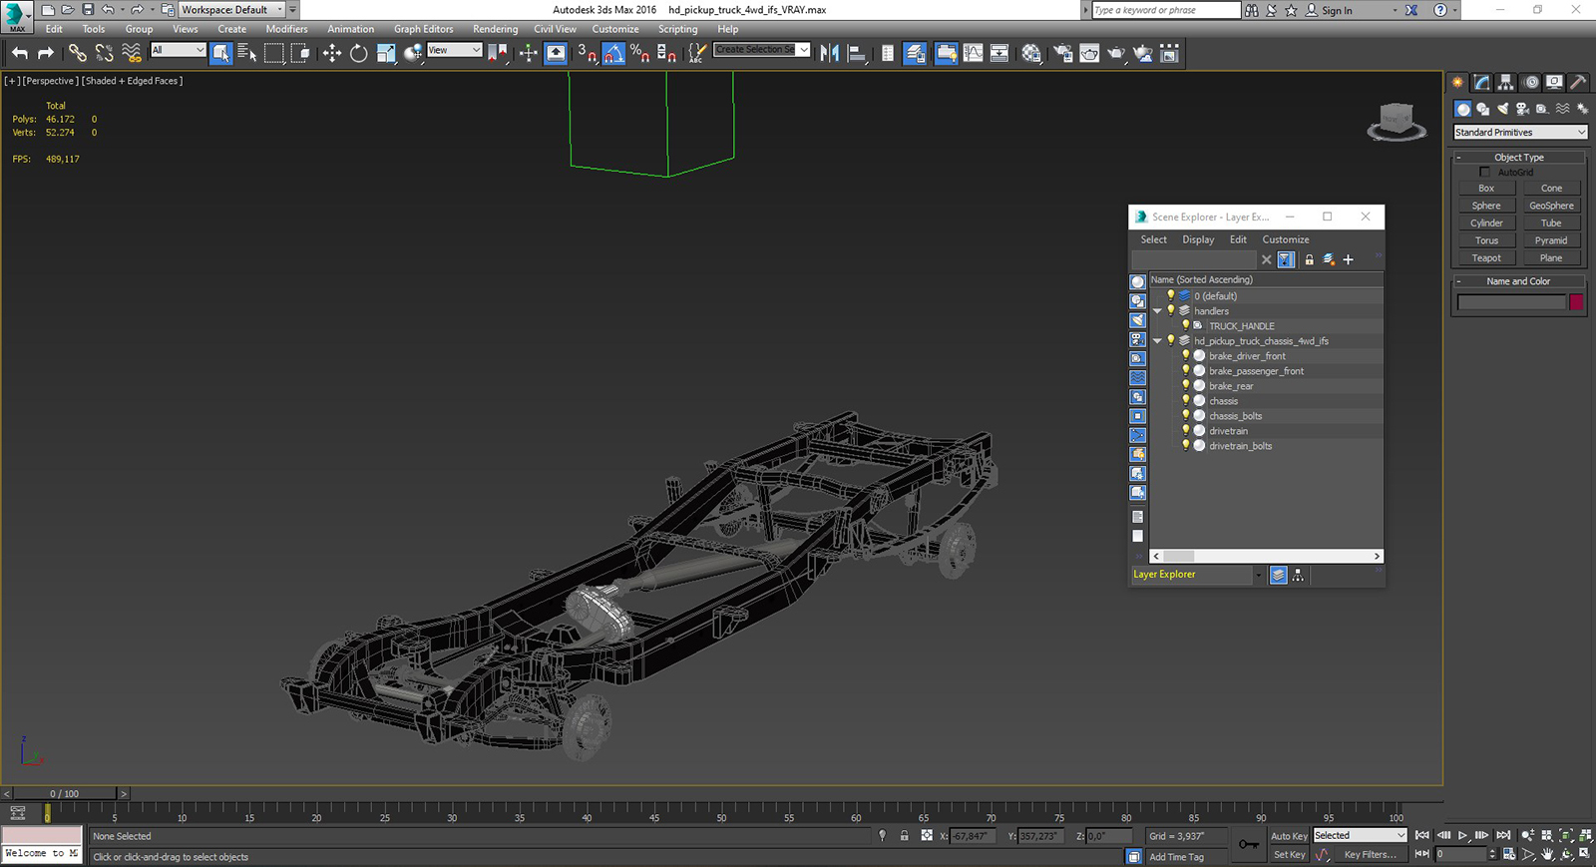This screenshot has height=867, width=1596.
Task: Switch to the Hierarchy command panel tab
Action: tap(1506, 83)
